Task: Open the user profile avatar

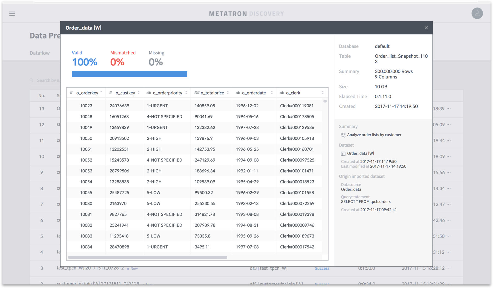Action: click(477, 13)
